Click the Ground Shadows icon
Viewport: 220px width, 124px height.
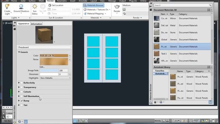[21, 7]
